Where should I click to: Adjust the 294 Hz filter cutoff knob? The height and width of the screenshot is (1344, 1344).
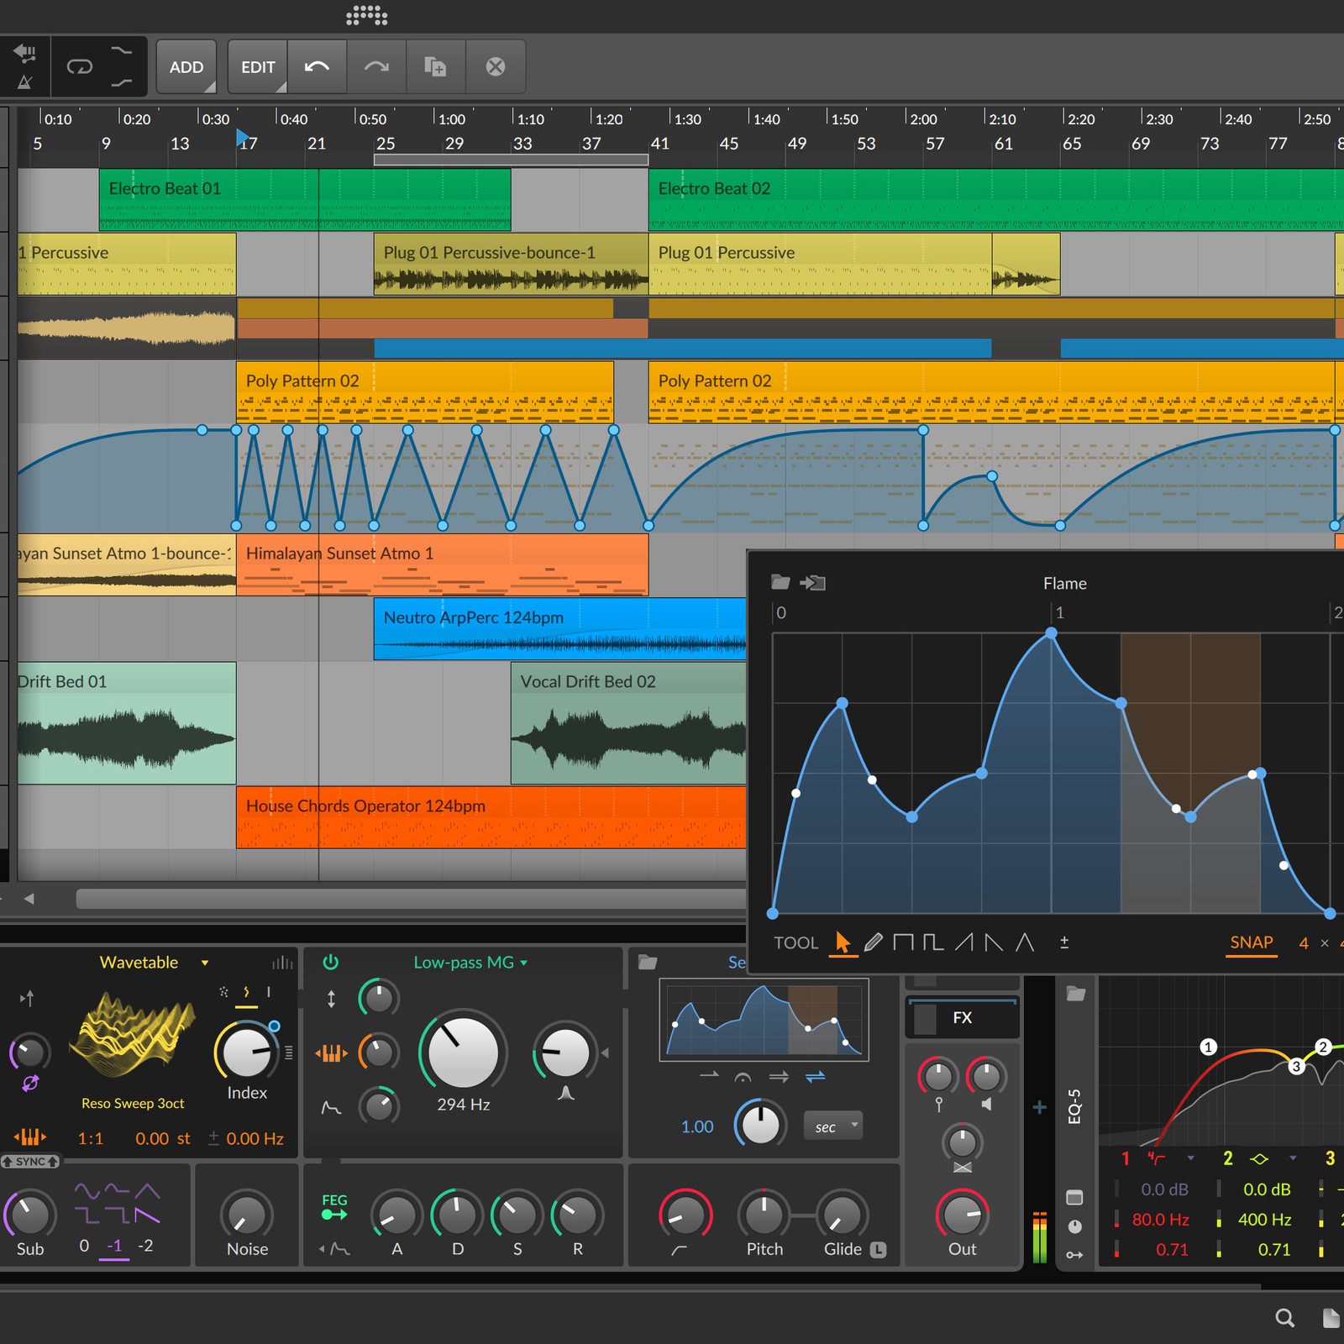[x=463, y=1052]
